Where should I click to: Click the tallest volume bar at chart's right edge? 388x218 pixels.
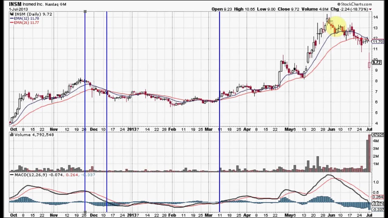pyautogui.click(x=369, y=154)
